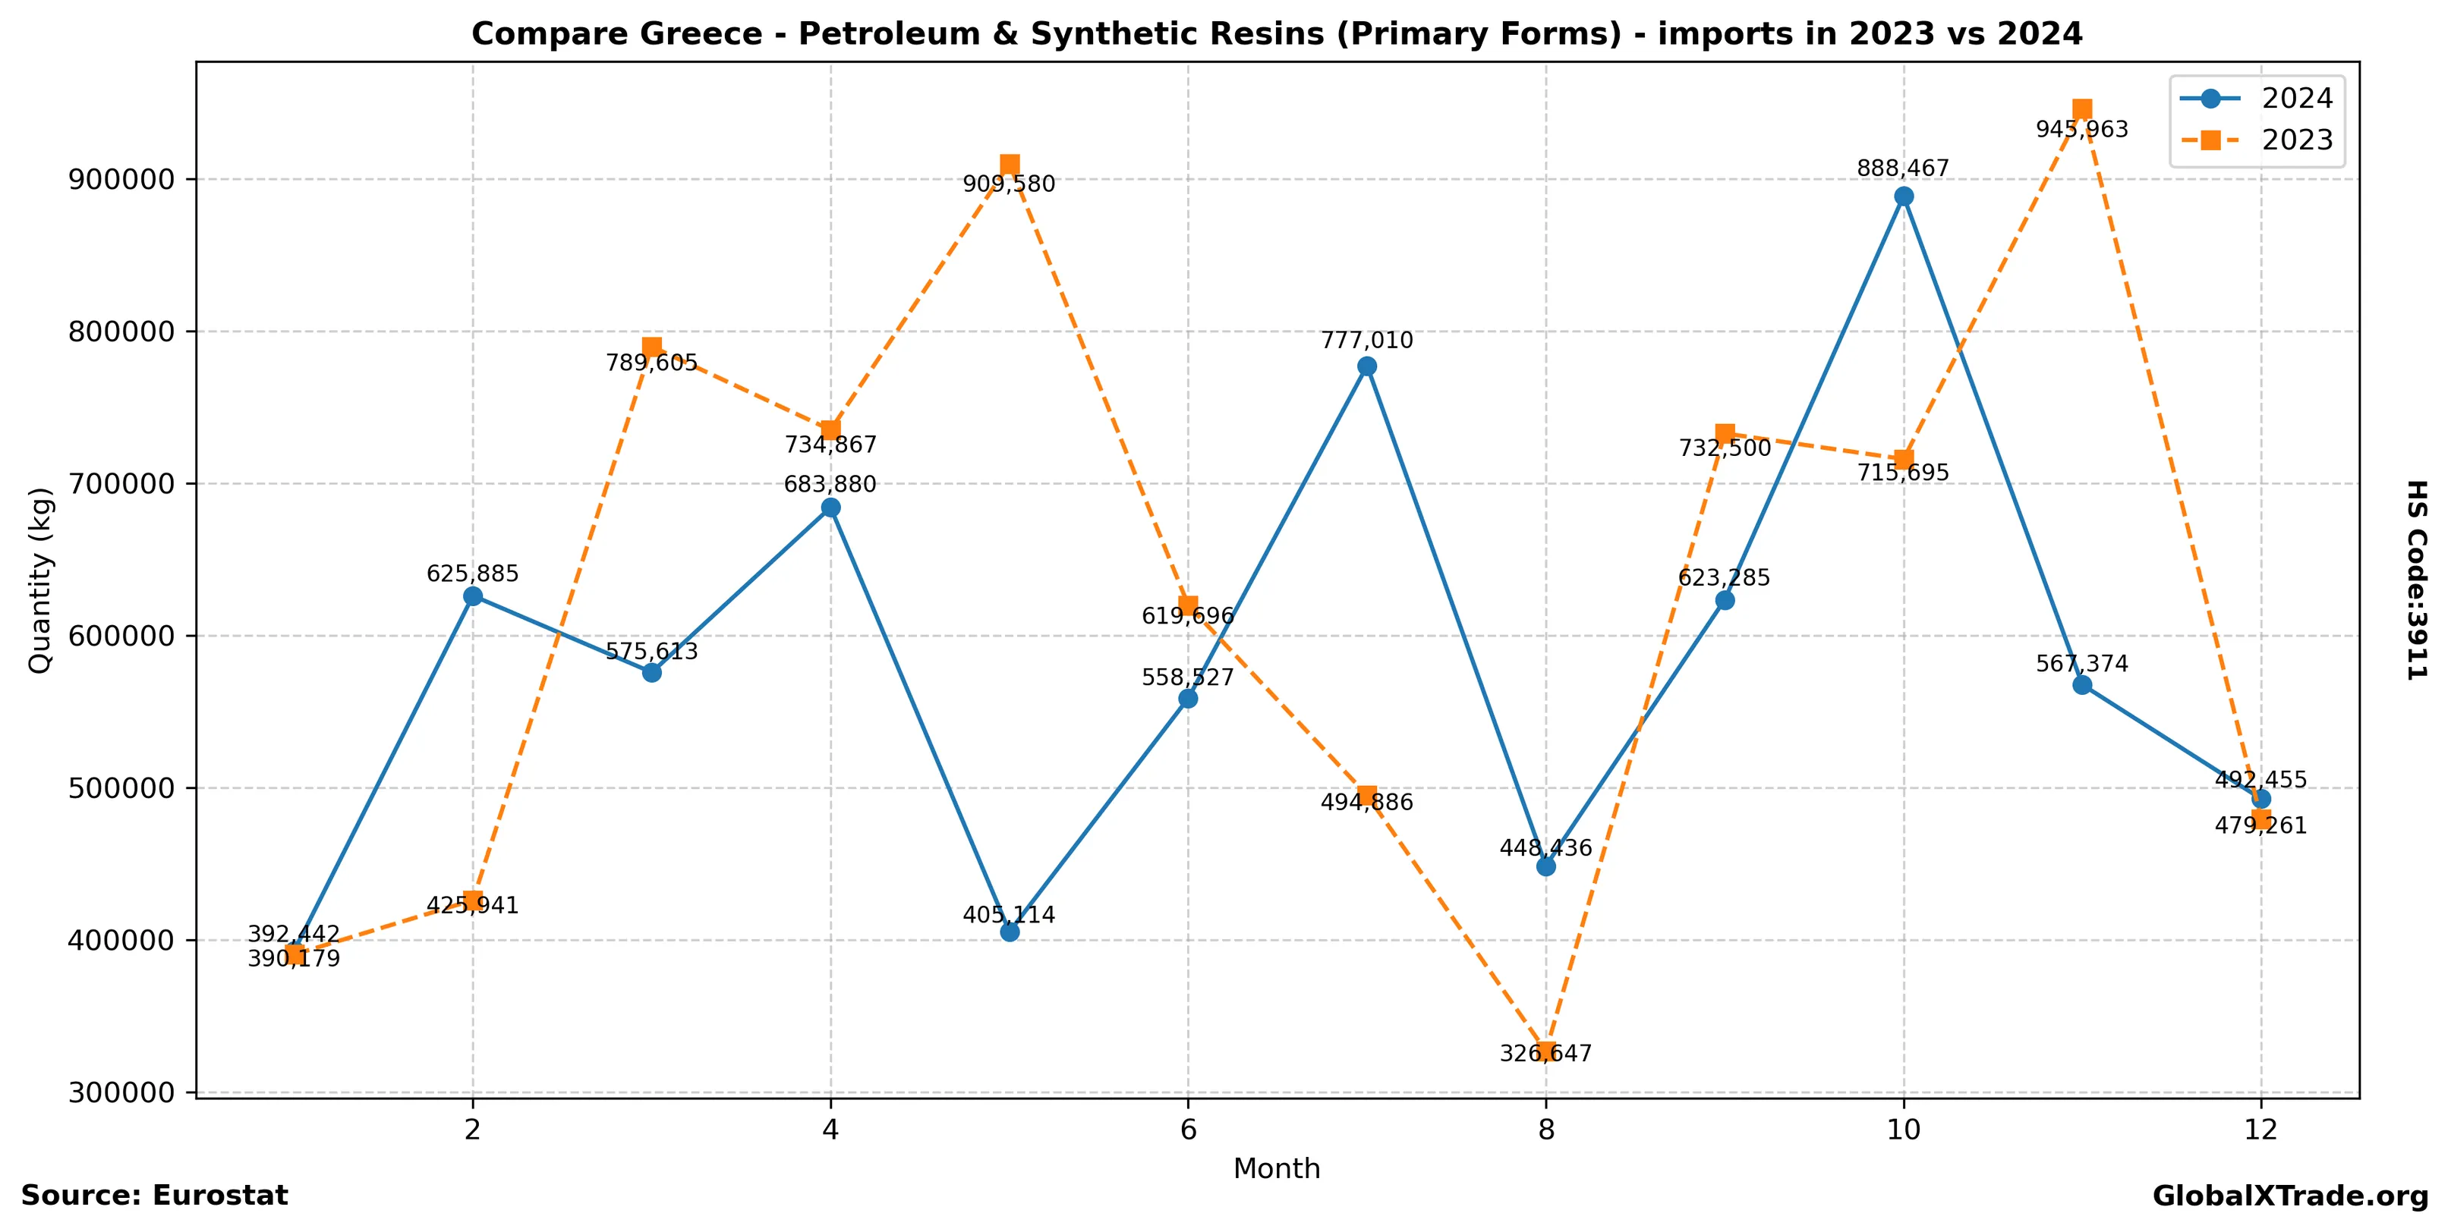Click the chart title text
This screenshot has height=1232, width=2451.
1277,34
